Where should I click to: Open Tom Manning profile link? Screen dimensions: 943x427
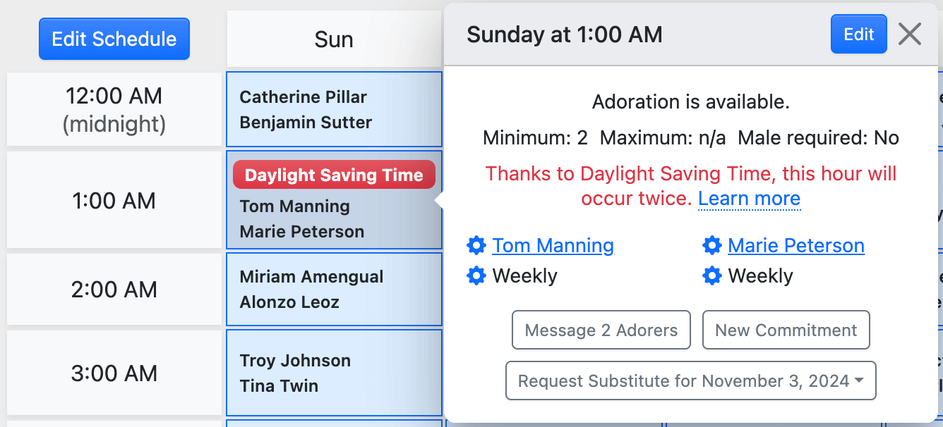[x=553, y=246]
